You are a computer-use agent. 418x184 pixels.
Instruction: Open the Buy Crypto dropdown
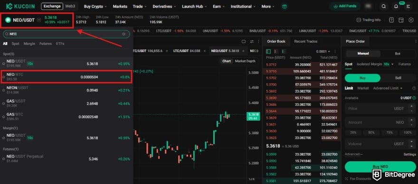click(x=95, y=6)
